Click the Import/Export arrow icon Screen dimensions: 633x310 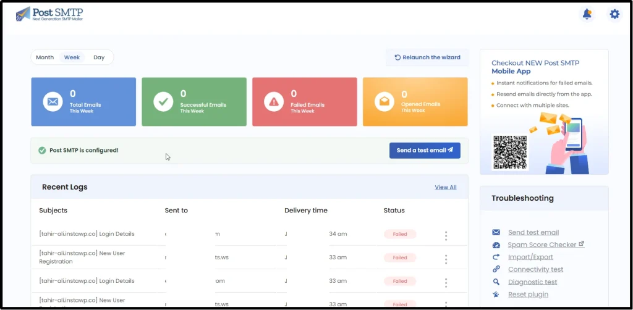[496, 257]
